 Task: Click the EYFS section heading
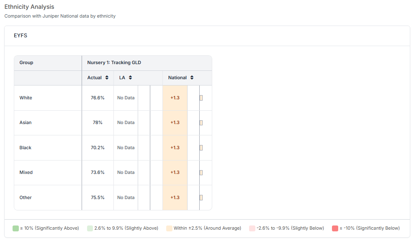click(21, 36)
